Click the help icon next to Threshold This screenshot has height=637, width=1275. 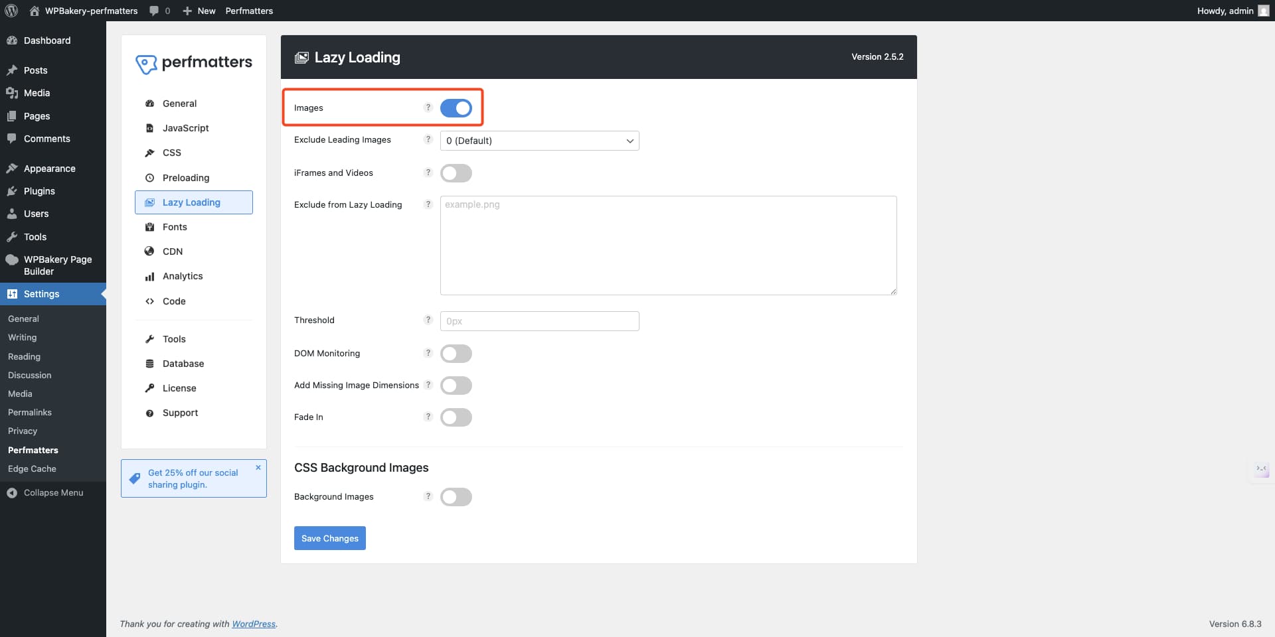[x=428, y=320]
